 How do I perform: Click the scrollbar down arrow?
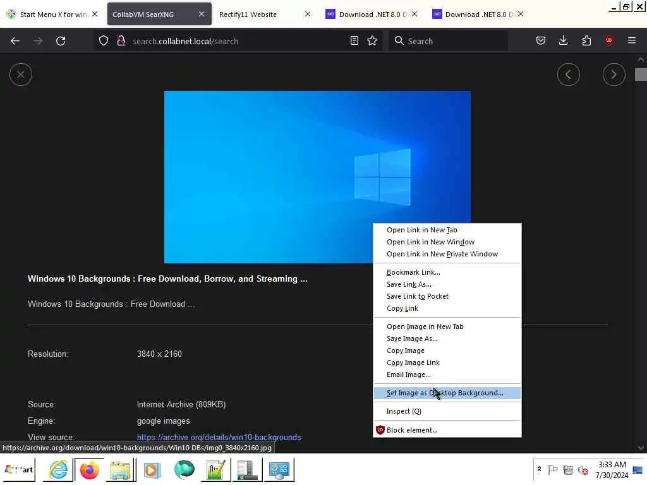click(641, 448)
